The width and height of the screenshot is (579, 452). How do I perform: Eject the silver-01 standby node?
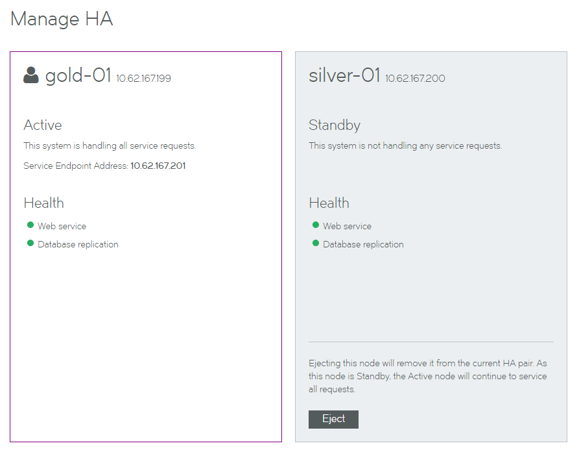pos(333,419)
